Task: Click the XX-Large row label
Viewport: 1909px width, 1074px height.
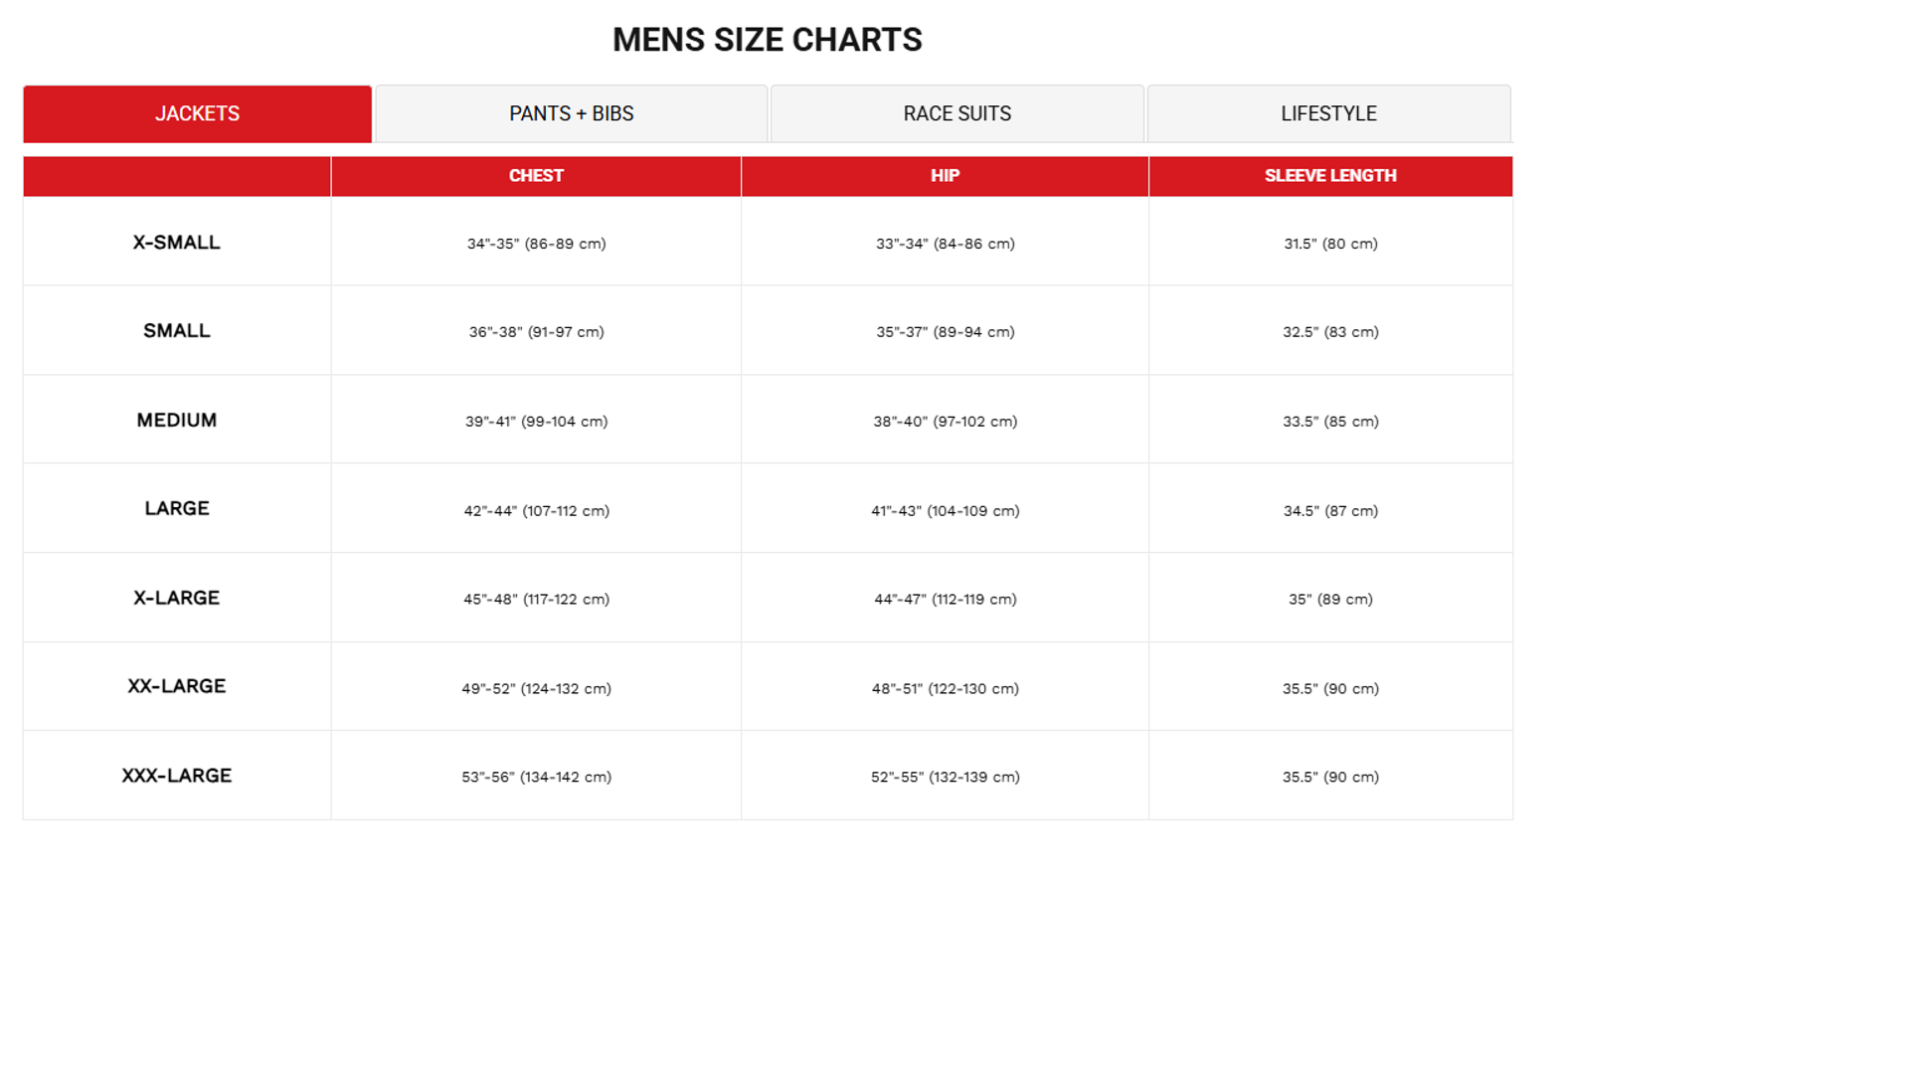Action: pos(177,687)
